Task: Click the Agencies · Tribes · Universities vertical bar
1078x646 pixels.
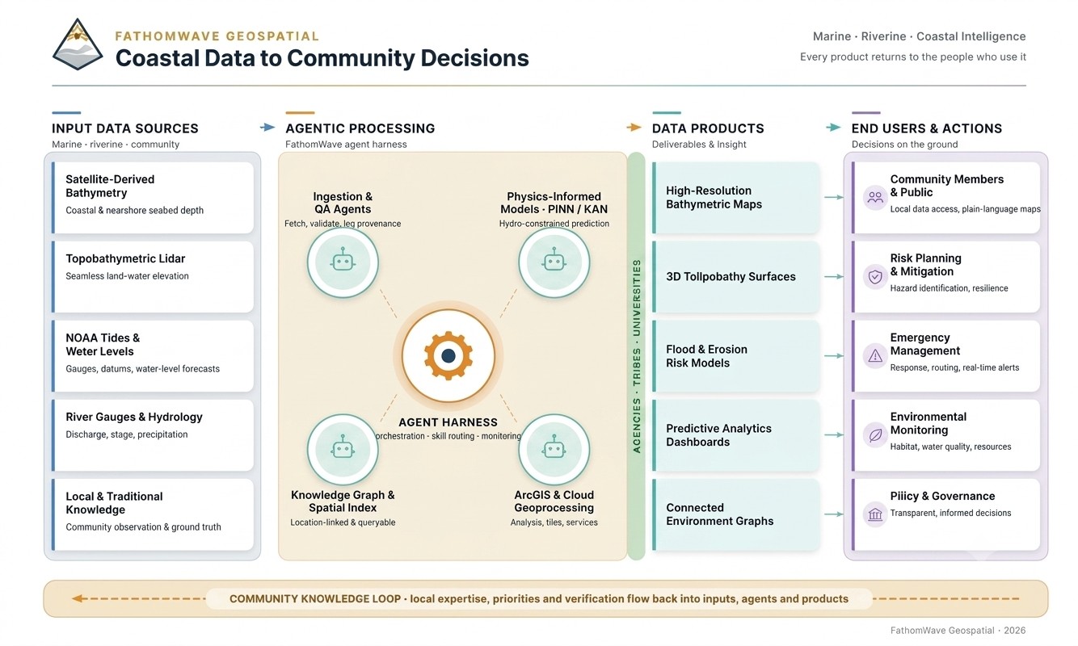Action: [x=637, y=356]
